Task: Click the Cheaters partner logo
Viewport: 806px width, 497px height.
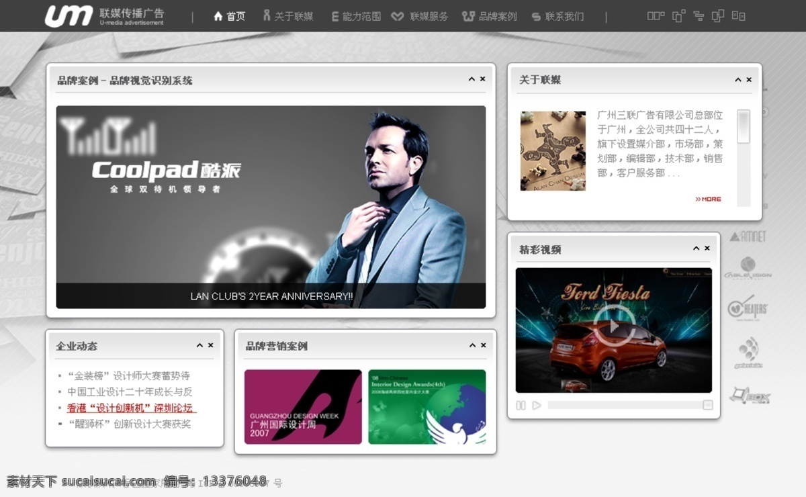Action: (748, 308)
